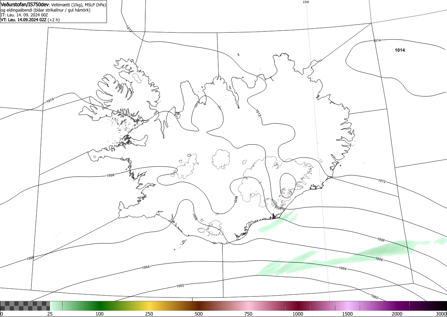Click the colorbar tick label 500
The width and height of the screenshot is (447, 317).
[x=199, y=314]
